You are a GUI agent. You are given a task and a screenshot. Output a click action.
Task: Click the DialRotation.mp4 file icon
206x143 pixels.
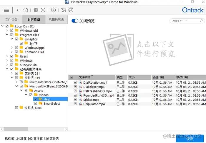(80, 82)
